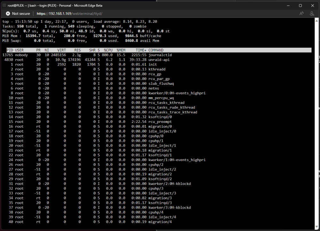
Task: Click rcu_tasks_rude_kthread command
Action: click(x=172, y=107)
